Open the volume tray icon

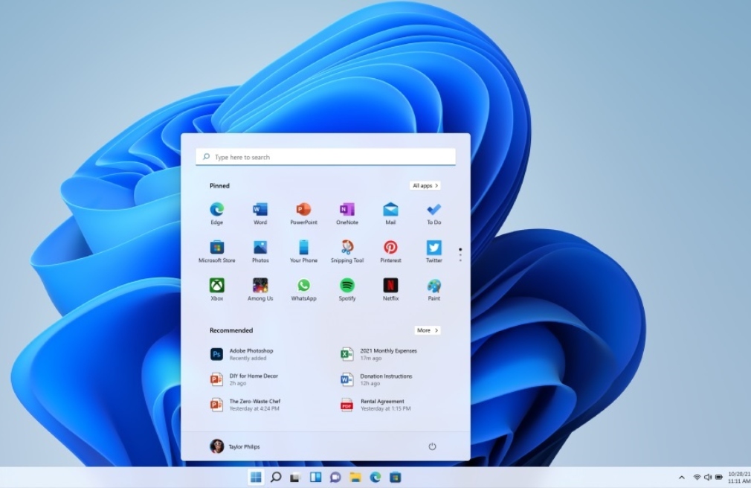point(708,477)
